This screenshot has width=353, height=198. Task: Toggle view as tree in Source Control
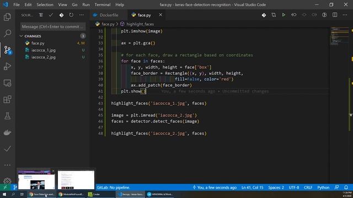pyautogui.click(x=41, y=15)
